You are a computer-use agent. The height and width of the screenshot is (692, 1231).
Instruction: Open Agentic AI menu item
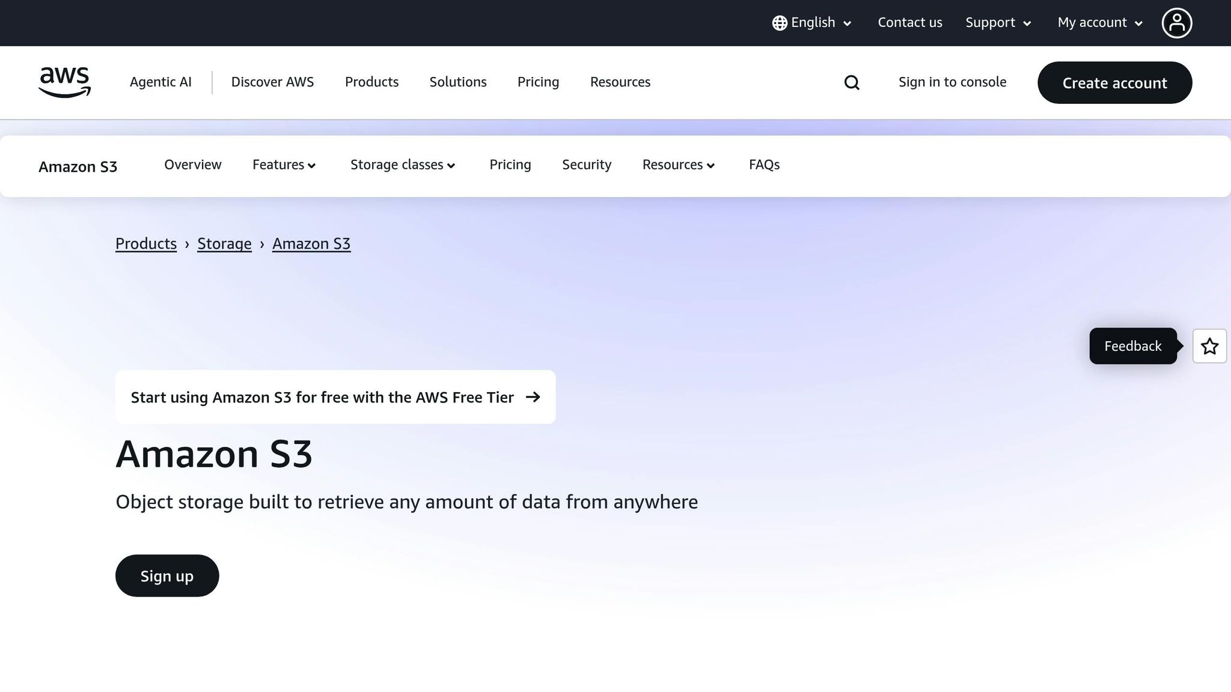click(160, 82)
